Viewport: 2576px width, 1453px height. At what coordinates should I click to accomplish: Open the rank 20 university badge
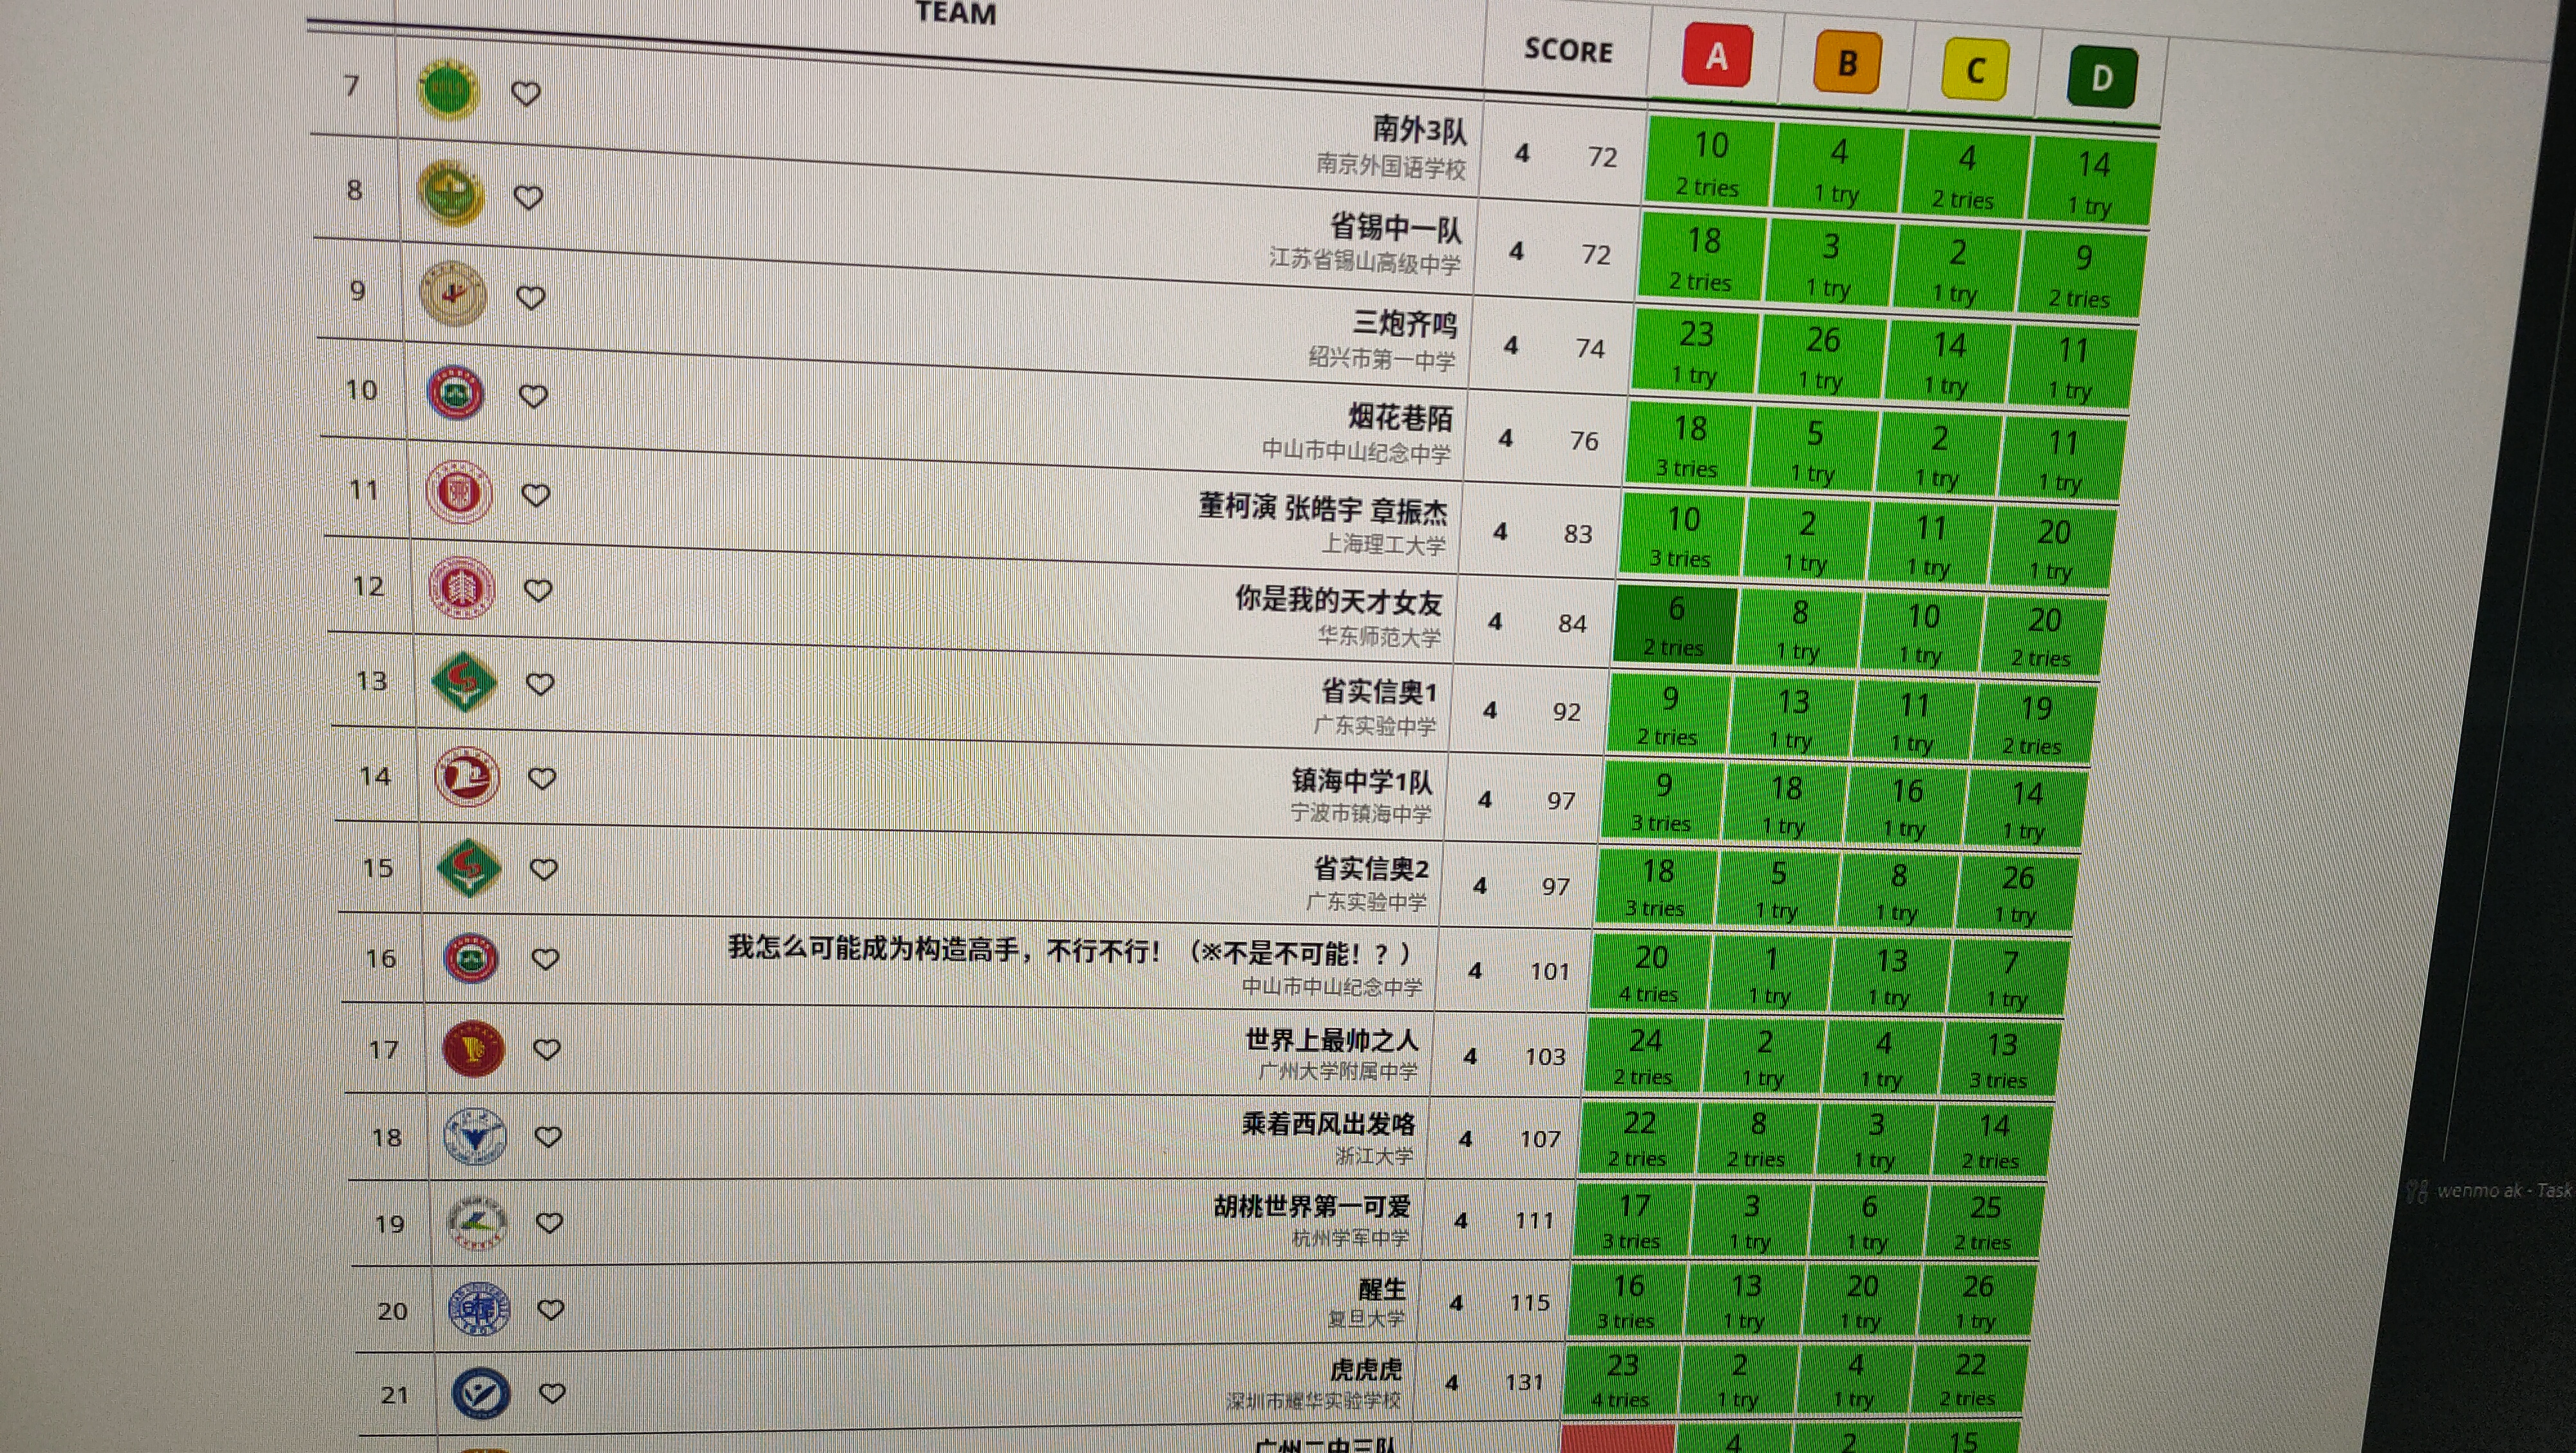[479, 1309]
